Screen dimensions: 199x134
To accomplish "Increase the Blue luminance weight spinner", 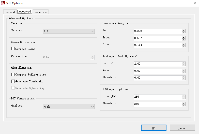I will pyautogui.click(x=184, y=44).
